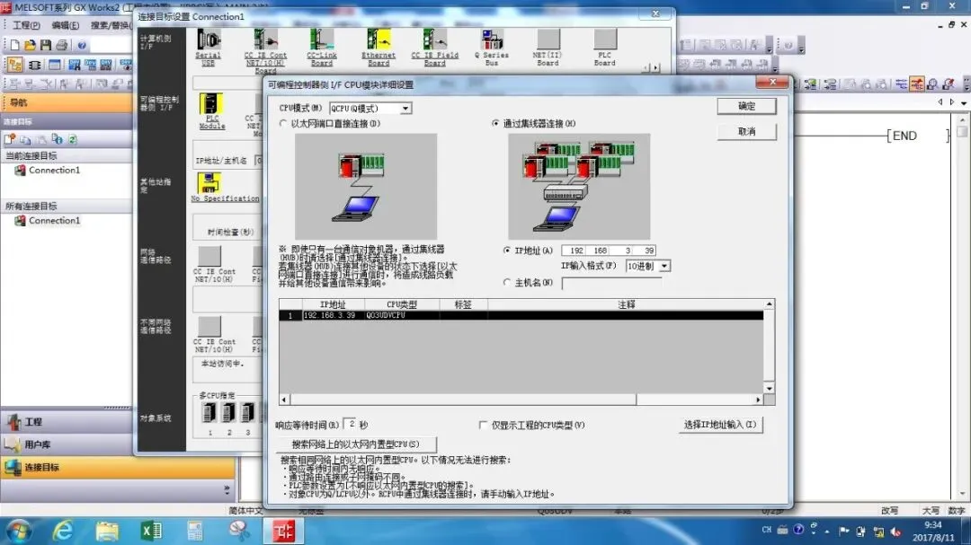Pick multi-CPU number 2 icon
The width and height of the screenshot is (971, 545).
(x=228, y=412)
